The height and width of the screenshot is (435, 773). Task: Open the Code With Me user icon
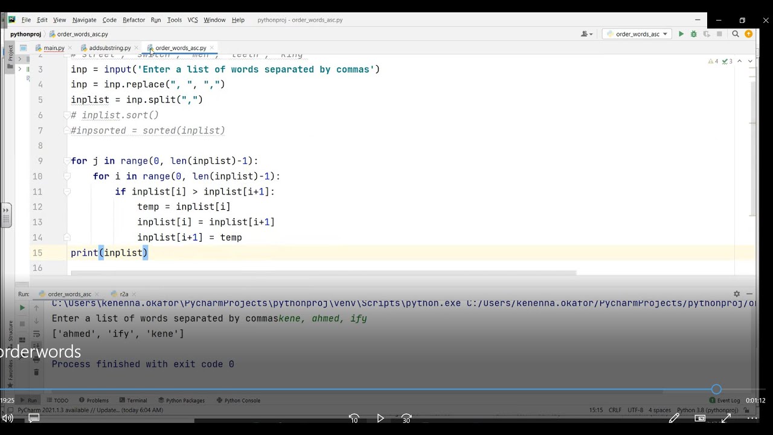click(586, 34)
